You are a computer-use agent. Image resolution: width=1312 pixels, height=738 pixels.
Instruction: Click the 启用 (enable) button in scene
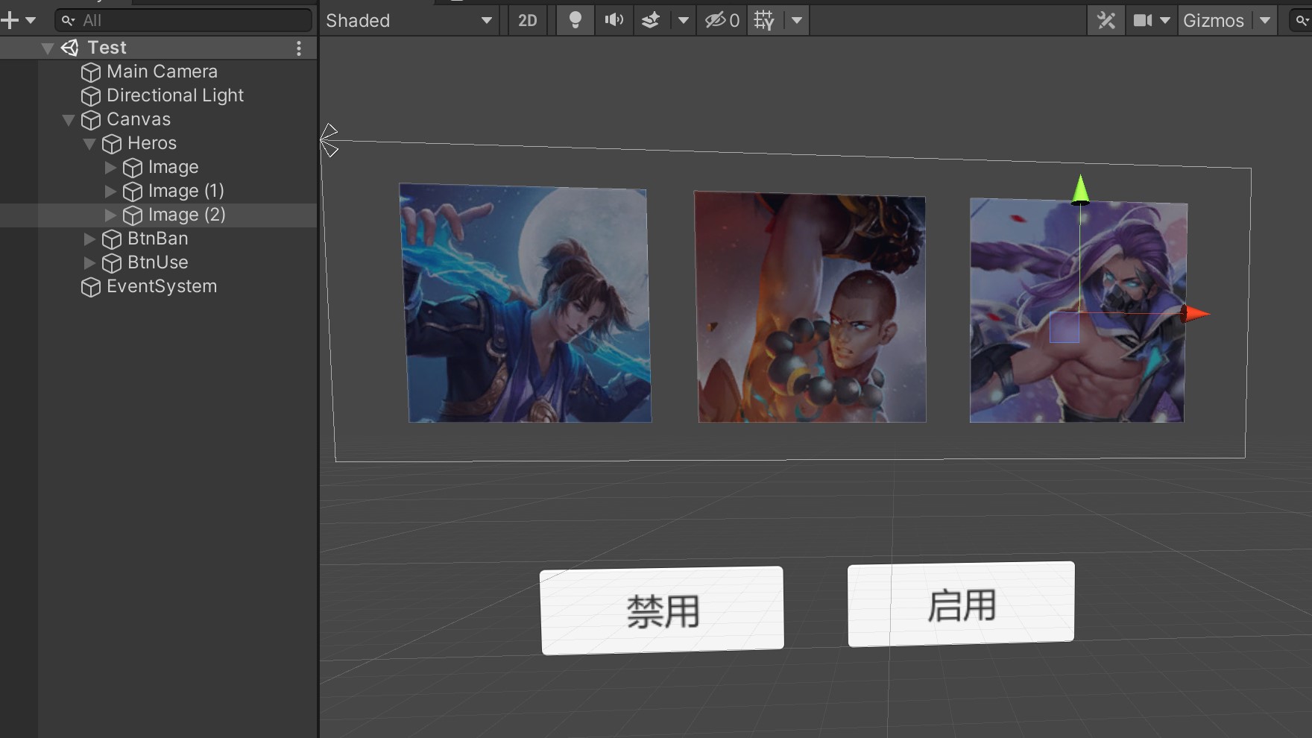[x=961, y=604]
